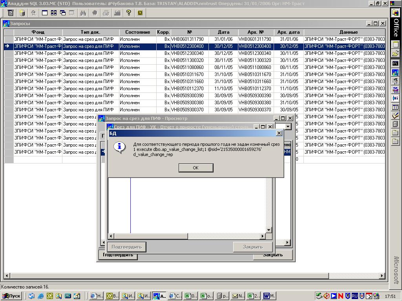Click the cascade windows toolbar icon
402x301 pixels.
[63, 13]
